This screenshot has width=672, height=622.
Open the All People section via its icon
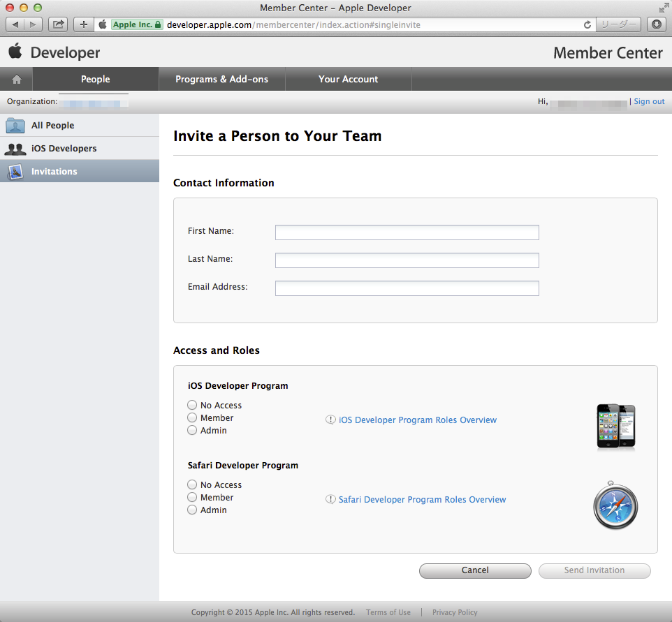[15, 125]
